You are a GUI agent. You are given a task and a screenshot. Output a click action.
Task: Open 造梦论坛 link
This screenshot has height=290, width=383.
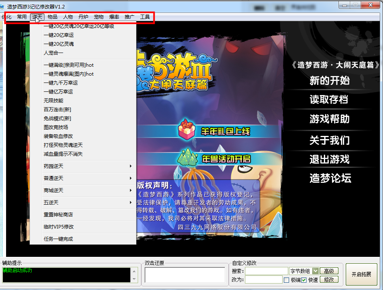[330, 178]
